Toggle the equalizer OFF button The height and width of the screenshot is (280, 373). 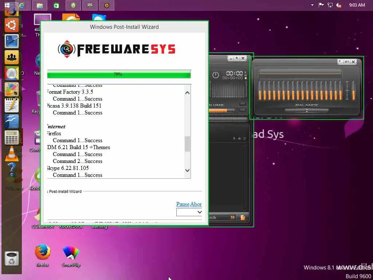click(x=347, y=62)
